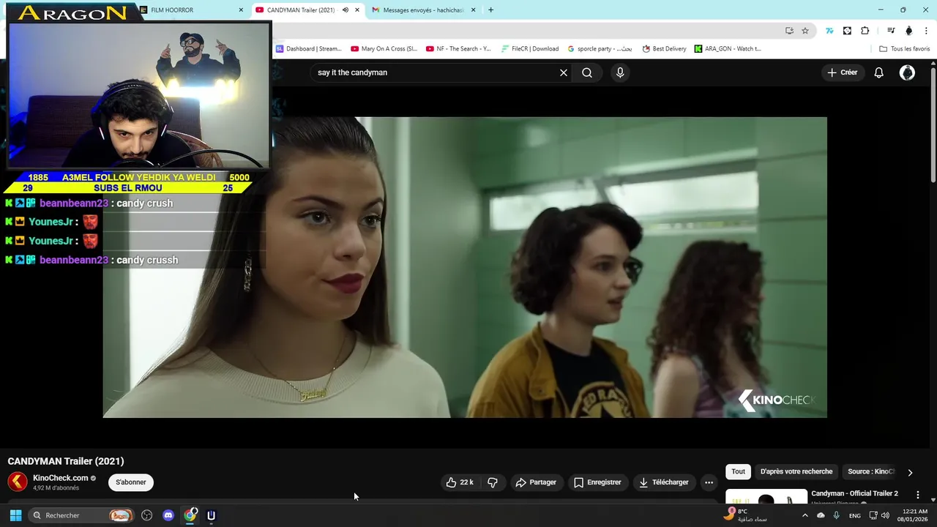Like the CANDYMAN trailer video
The image size is (937, 527).
(460, 482)
